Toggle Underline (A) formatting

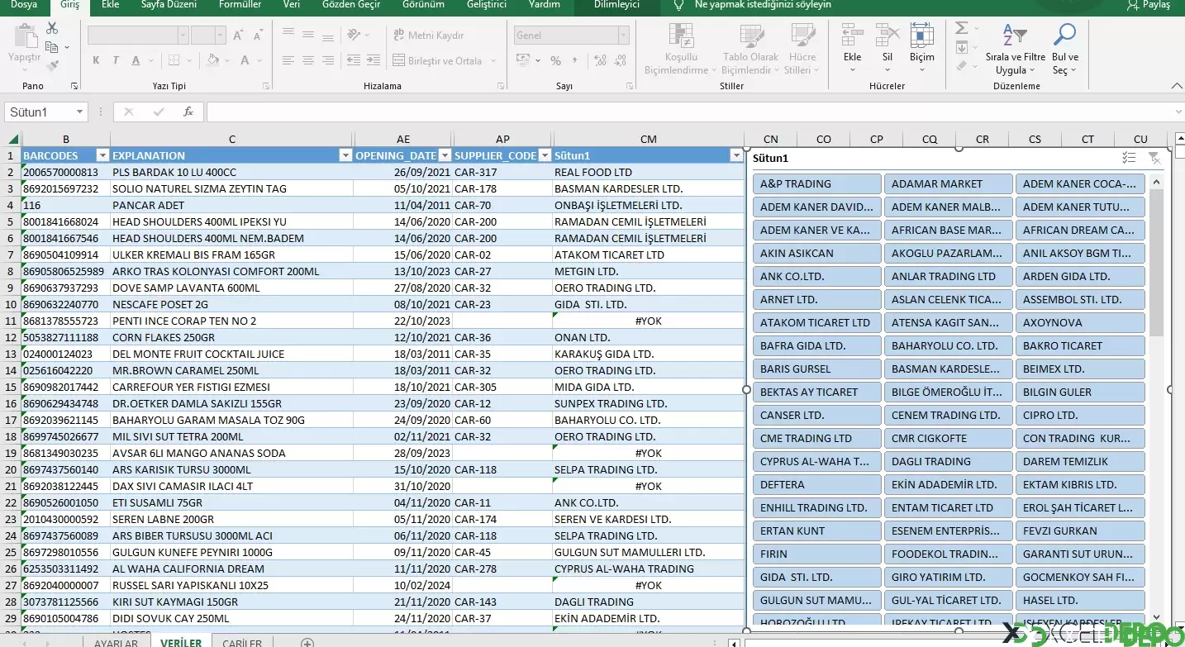(x=136, y=60)
